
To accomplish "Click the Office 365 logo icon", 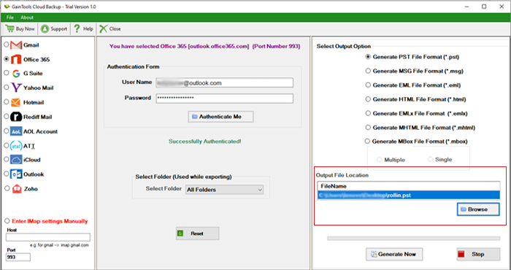I will click(16, 59).
